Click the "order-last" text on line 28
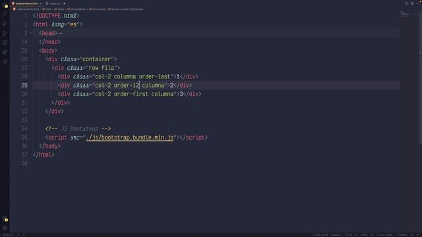Screen dimensions: 422x237 (154, 76)
